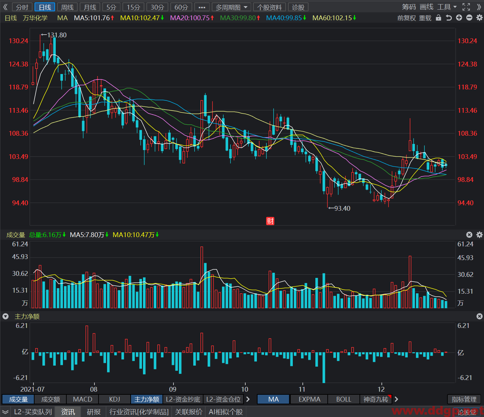Open 个股资料 page

coord(270,7)
